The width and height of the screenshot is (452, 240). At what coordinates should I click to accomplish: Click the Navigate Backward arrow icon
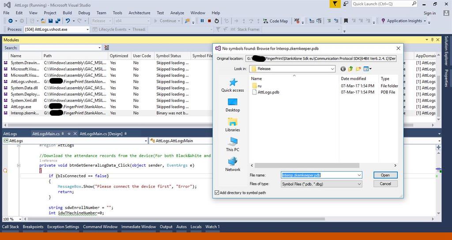11,21
